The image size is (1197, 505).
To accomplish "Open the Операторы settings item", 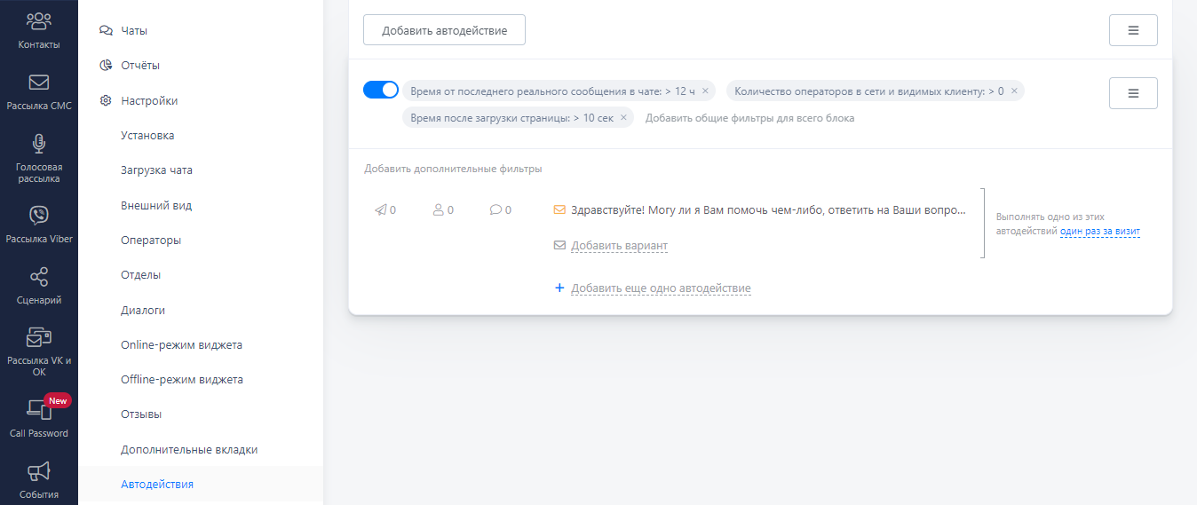I will pos(151,240).
